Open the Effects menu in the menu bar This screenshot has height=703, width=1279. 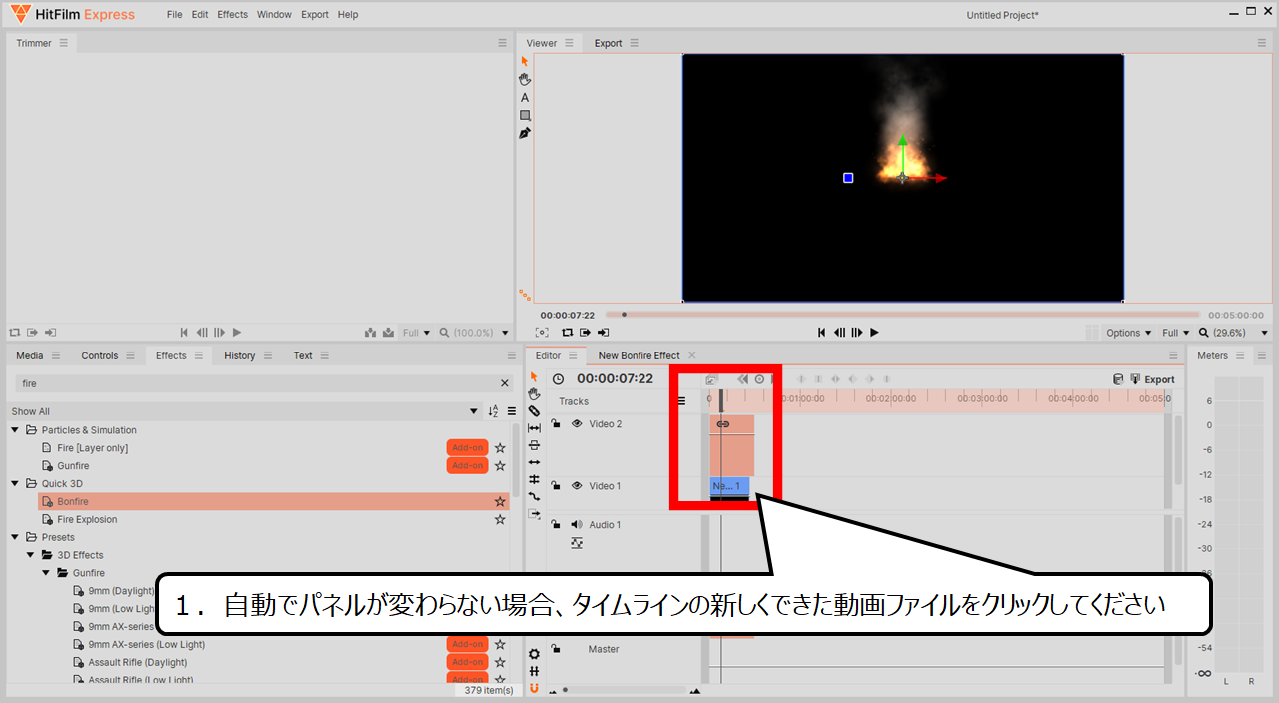233,15
